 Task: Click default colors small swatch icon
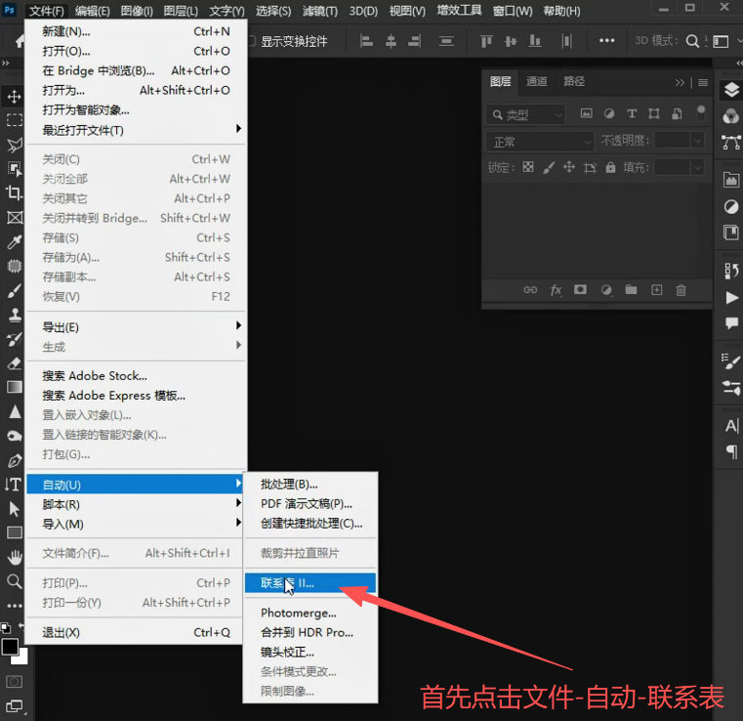tap(5, 628)
